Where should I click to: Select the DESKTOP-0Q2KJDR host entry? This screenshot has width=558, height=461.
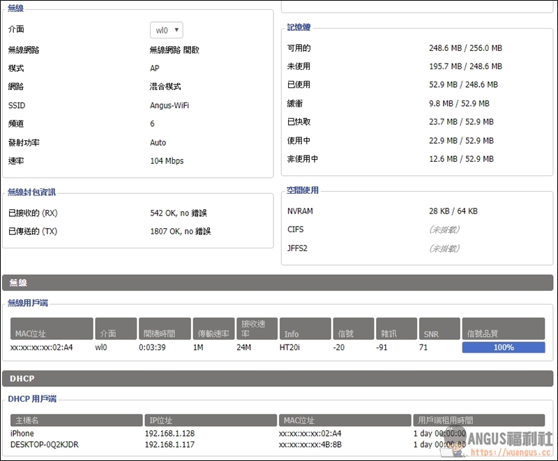click(44, 444)
